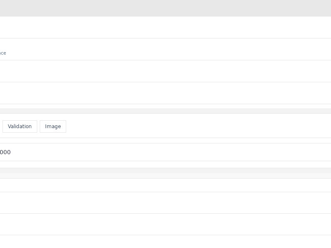Switch to the Image tab

tap(53, 126)
